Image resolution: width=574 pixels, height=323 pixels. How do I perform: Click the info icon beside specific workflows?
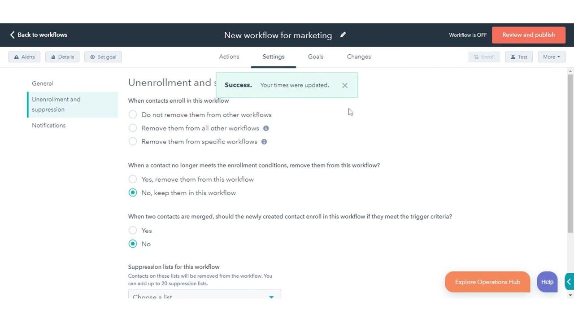264,142
